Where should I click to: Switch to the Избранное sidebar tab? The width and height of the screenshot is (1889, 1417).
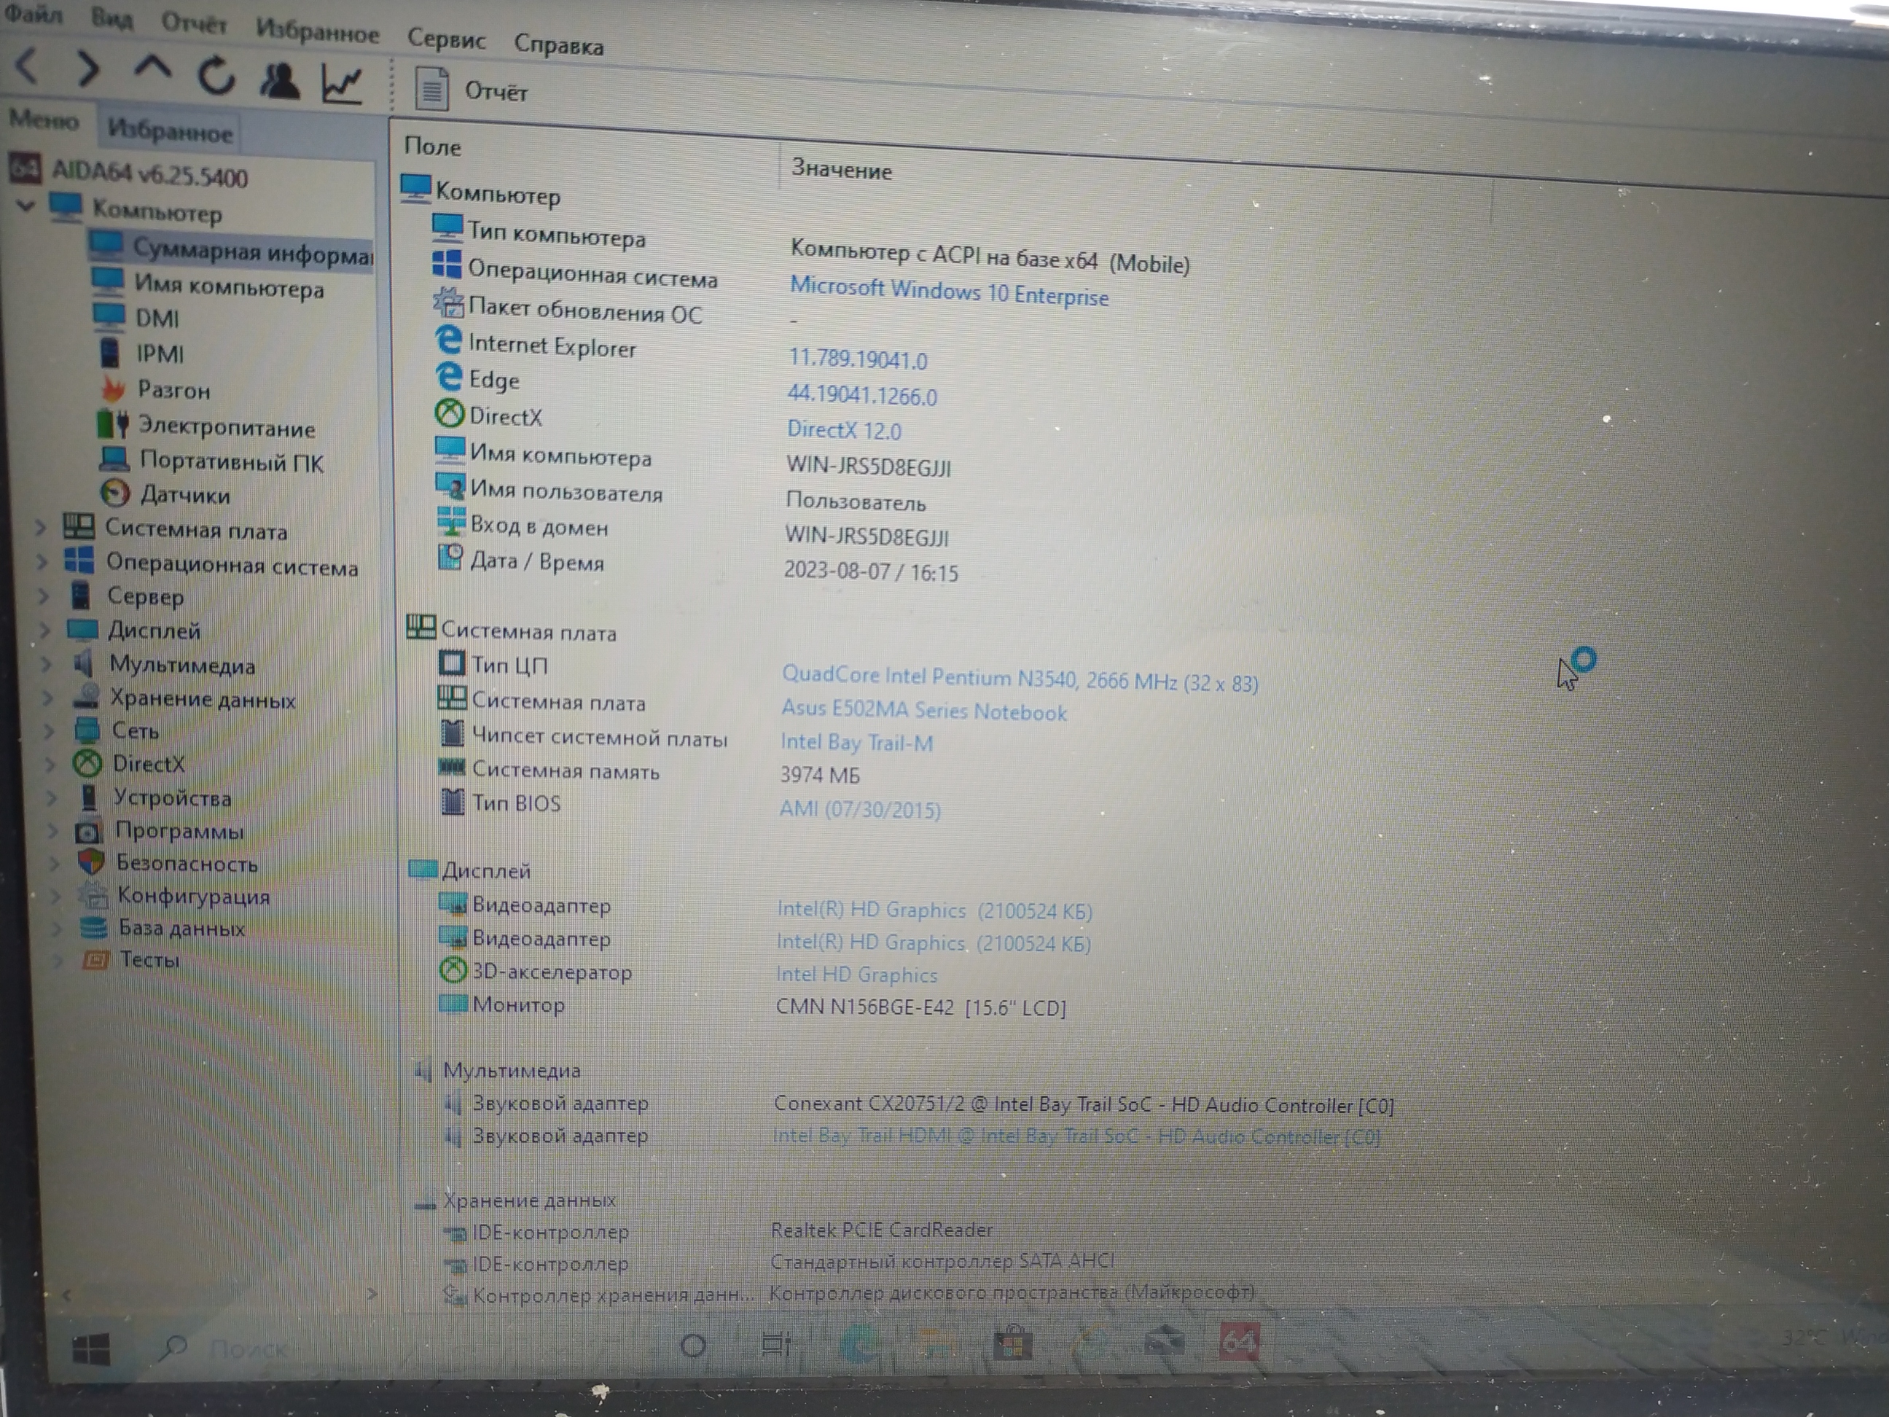coord(170,131)
